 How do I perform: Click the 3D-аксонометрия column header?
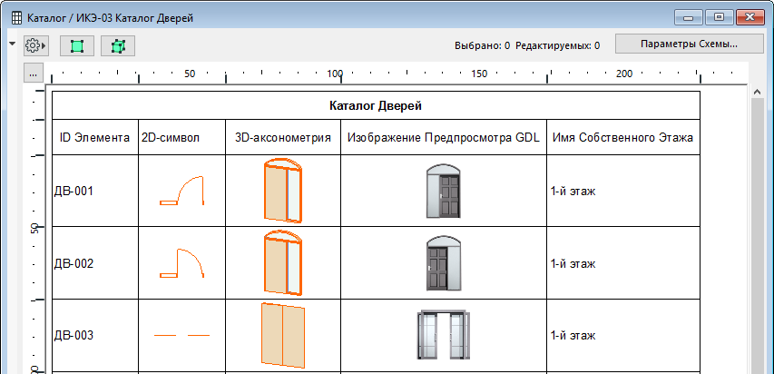coord(283,137)
